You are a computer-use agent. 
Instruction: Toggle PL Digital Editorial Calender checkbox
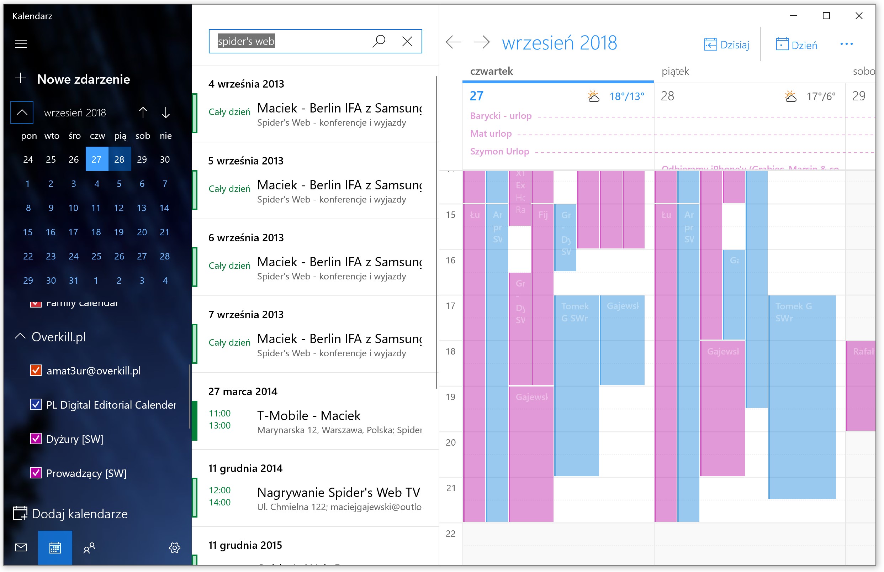pyautogui.click(x=36, y=404)
